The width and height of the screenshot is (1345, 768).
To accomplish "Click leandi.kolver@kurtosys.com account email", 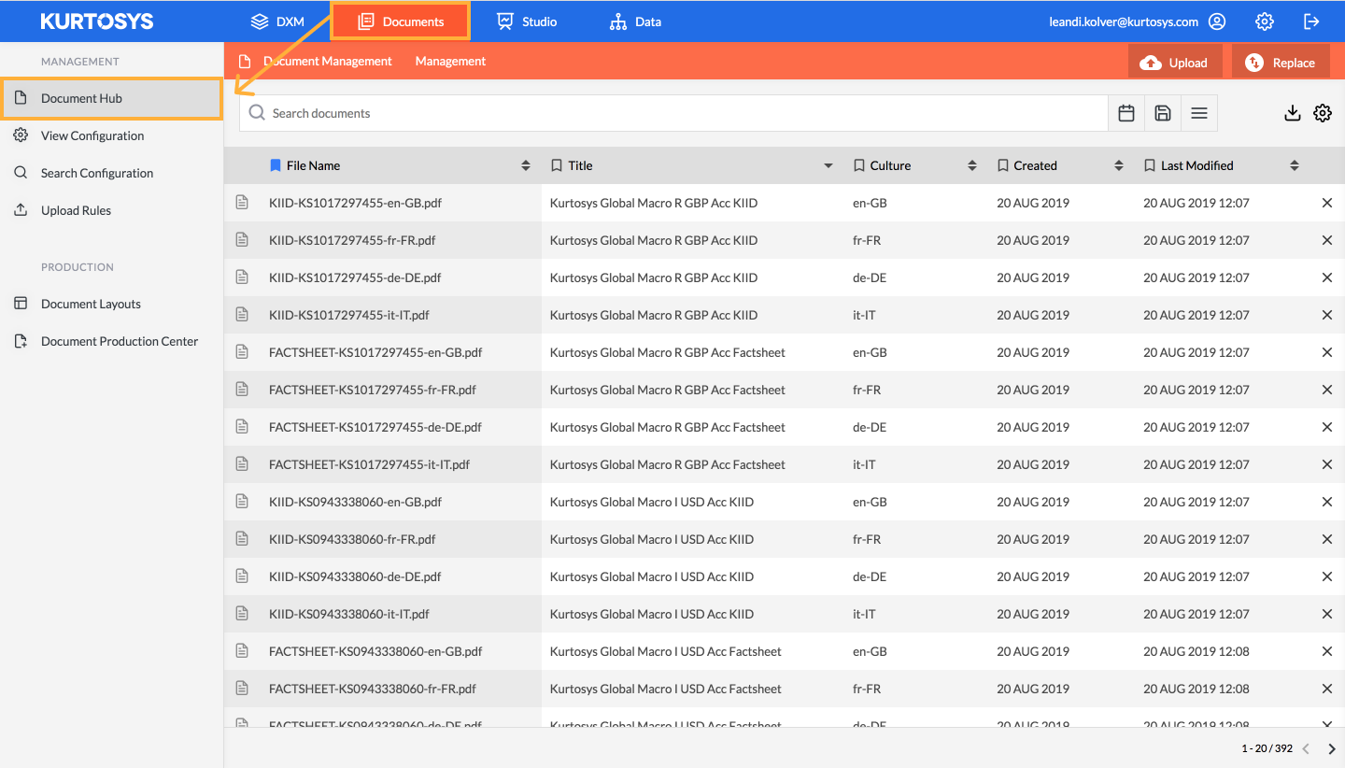I will click(1124, 21).
